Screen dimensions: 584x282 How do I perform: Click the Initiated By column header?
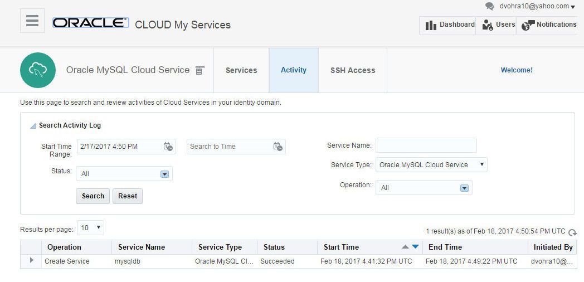[x=553, y=247]
